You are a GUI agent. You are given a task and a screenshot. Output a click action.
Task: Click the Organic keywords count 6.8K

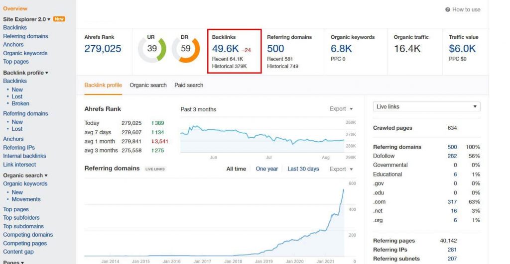[341, 49]
